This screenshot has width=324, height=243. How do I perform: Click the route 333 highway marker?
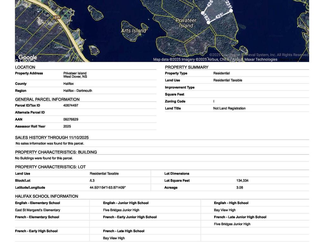pyautogui.click(x=57, y=17)
